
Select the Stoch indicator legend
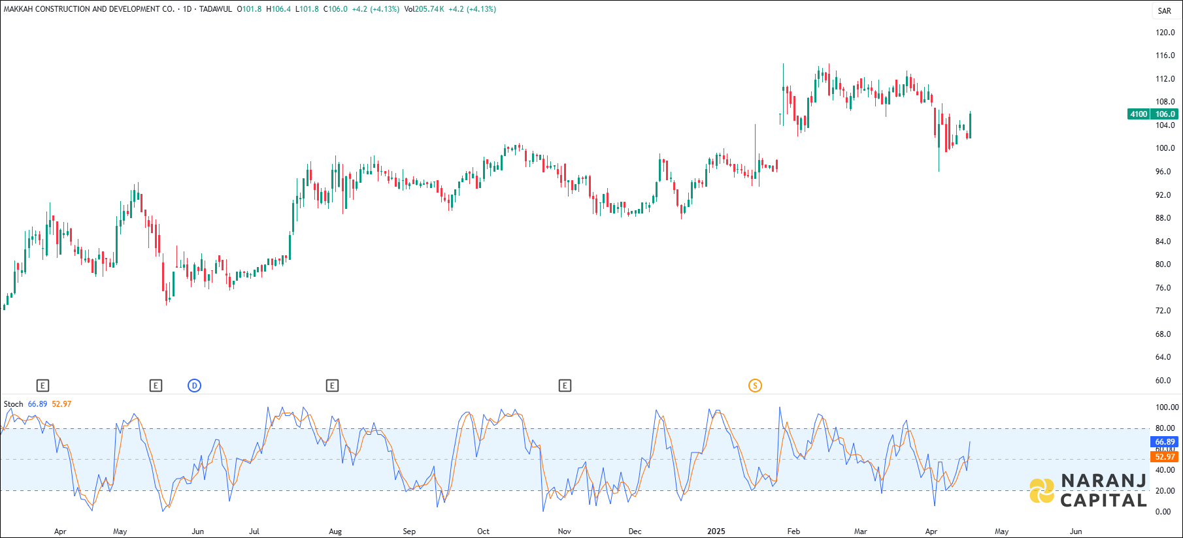[13, 404]
